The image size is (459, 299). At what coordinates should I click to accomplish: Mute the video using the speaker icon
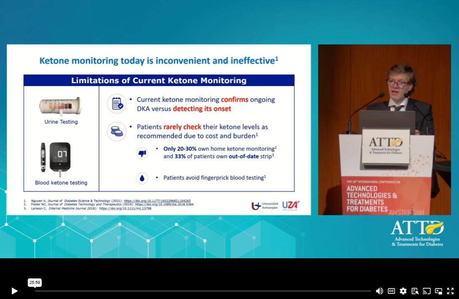pos(379,291)
